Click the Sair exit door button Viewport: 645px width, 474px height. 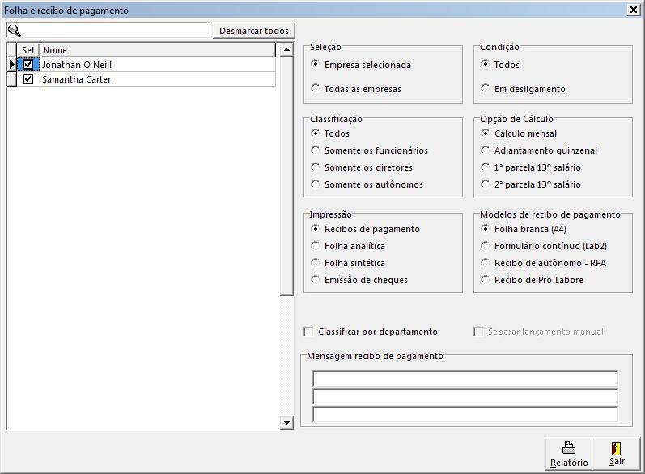(x=617, y=453)
